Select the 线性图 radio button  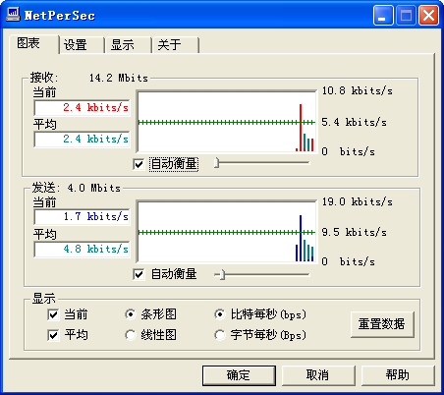pos(131,335)
